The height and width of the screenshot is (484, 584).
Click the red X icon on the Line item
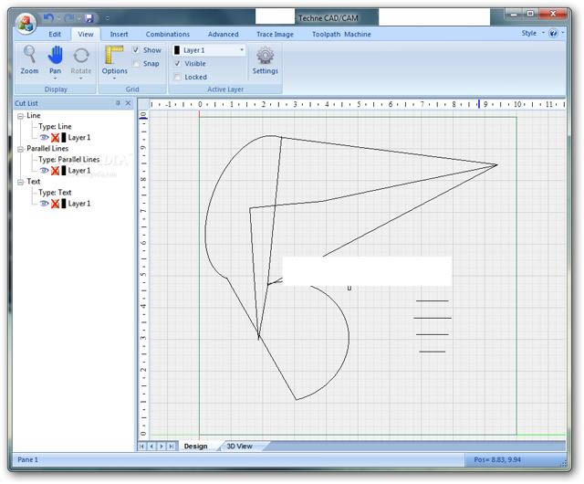coord(55,137)
